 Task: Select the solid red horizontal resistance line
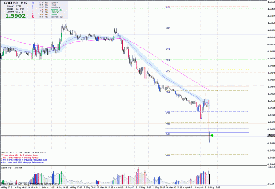(207, 23)
